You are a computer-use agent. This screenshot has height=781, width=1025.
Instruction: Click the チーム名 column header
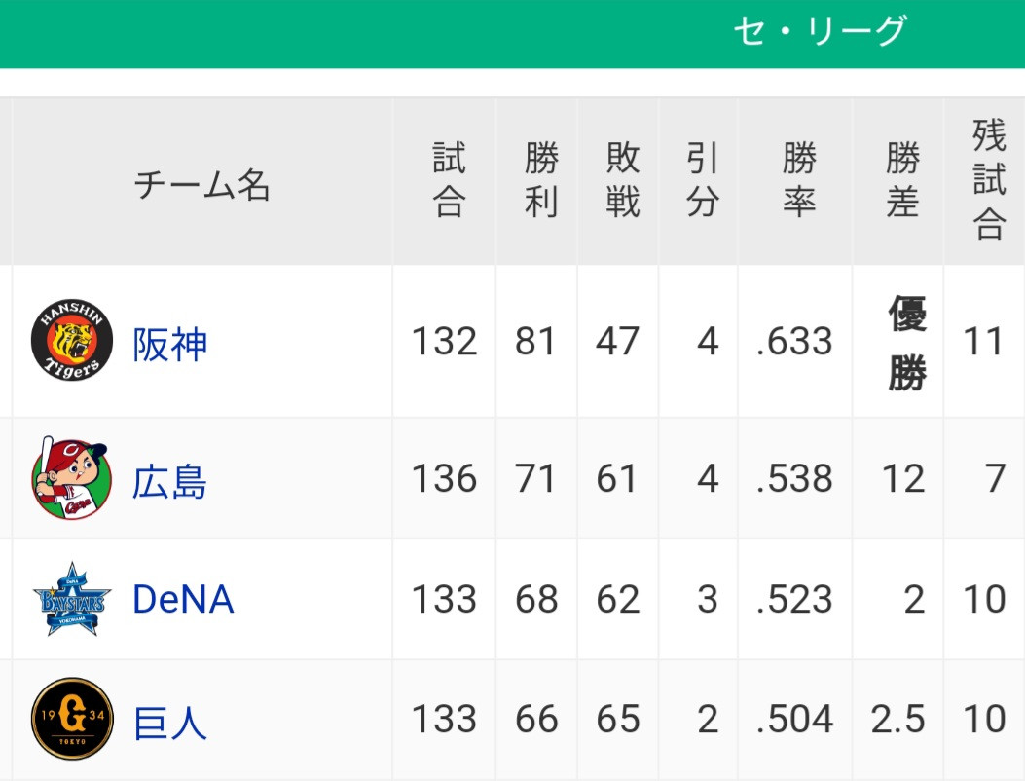tap(202, 184)
